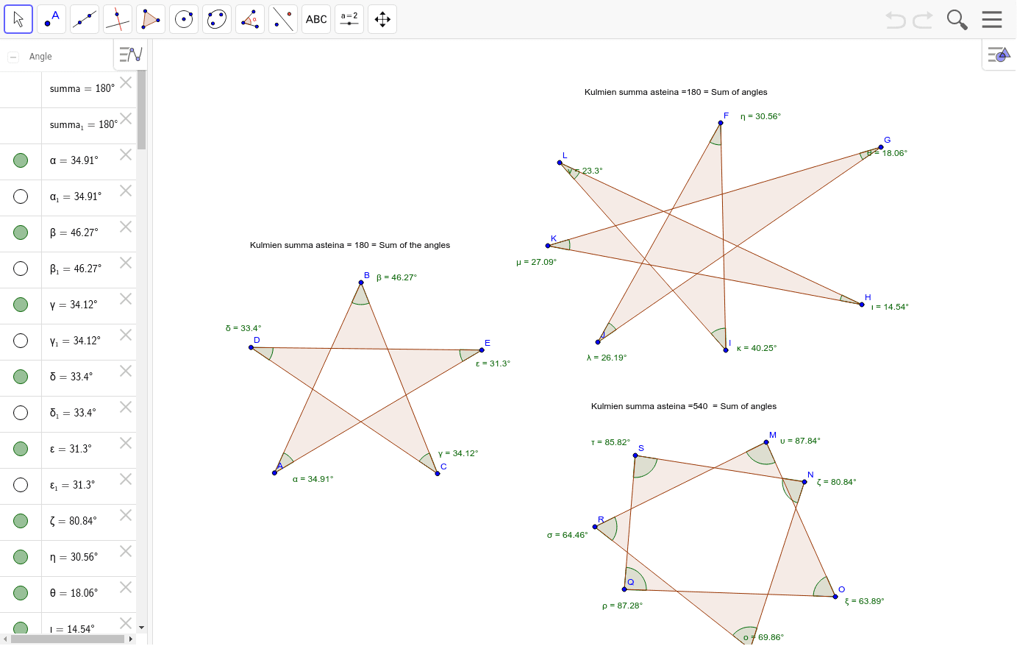Hide angle η = 30.56° visibility
The height and width of the screenshot is (646, 1017).
pos(21,557)
